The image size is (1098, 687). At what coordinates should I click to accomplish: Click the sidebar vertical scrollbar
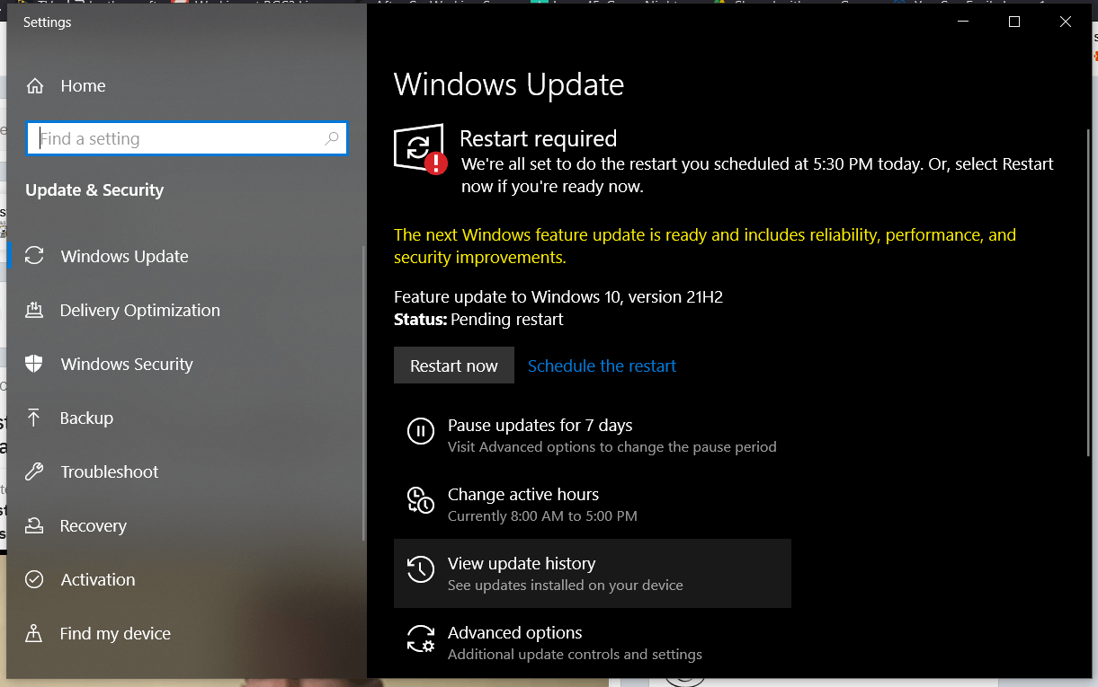363,392
